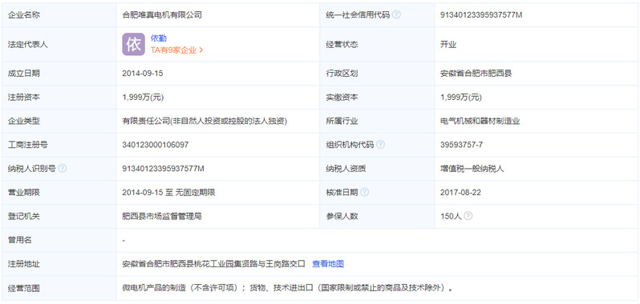This screenshot has width=640, height=304.
Task: Click the purple 依 avatar icon
Action: pyautogui.click(x=133, y=44)
